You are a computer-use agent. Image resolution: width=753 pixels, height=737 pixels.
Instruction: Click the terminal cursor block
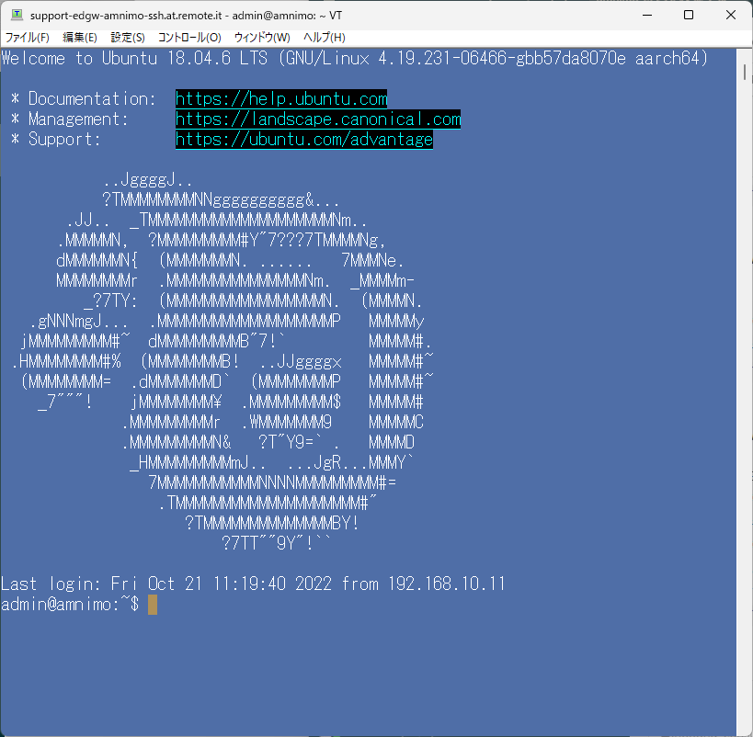153,605
